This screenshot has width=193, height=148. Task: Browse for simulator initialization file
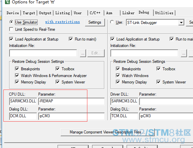click(x=83, y=53)
